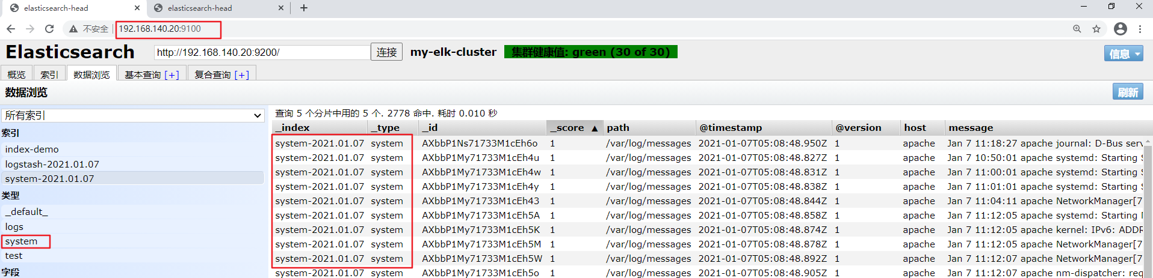This screenshot has height=278, width=1153.
Task: Open the 索引 indices tab
Action: coord(49,74)
